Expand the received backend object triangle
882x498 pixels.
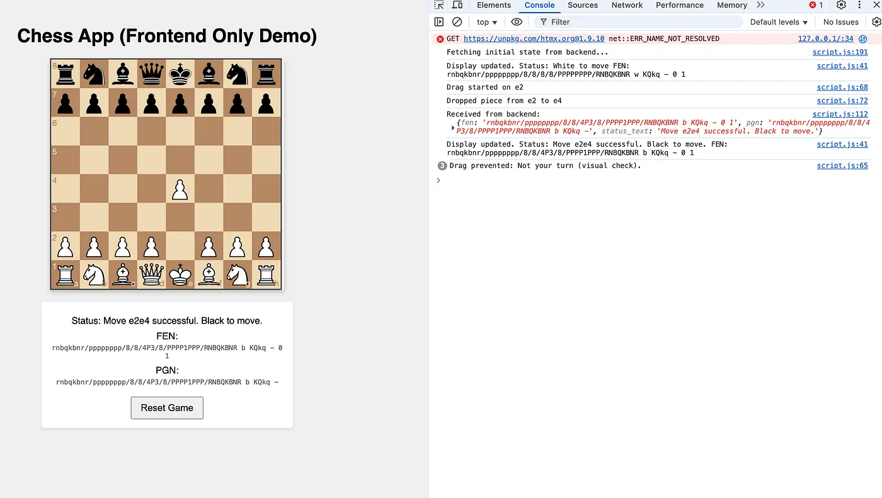pyautogui.click(x=453, y=127)
